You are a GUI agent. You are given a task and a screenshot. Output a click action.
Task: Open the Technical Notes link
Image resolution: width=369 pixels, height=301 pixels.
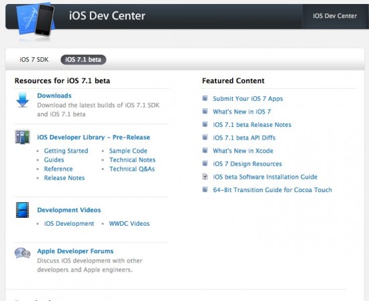[x=132, y=160]
